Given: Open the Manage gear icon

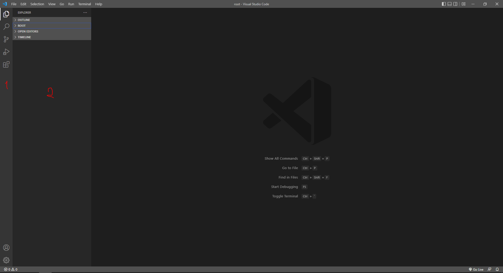Looking at the screenshot, I should (x=6, y=260).
